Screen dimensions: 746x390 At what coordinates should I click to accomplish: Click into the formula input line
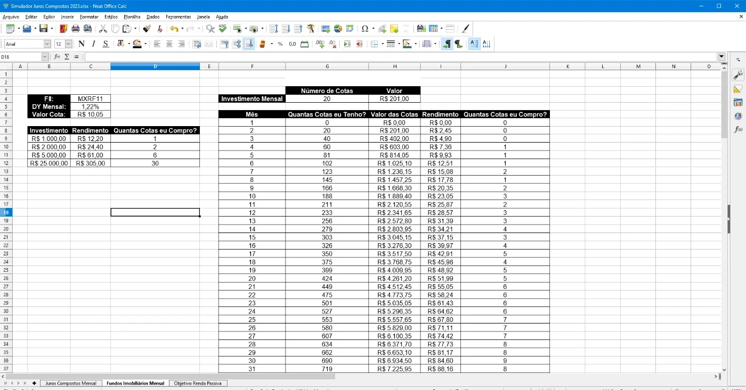pyautogui.click(x=401, y=56)
